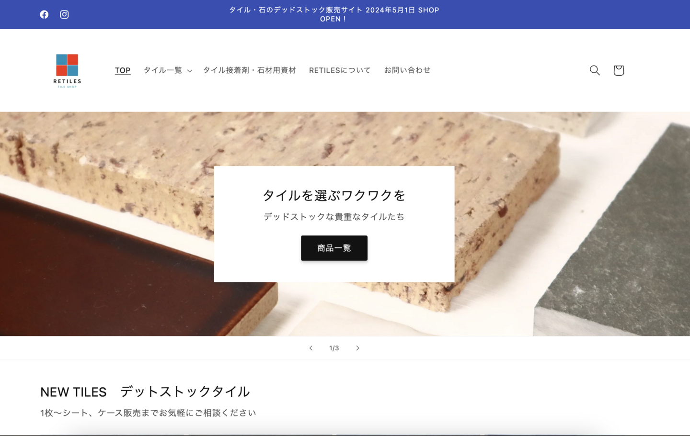Open the Facebook page icon
The image size is (690, 436).
point(44,14)
